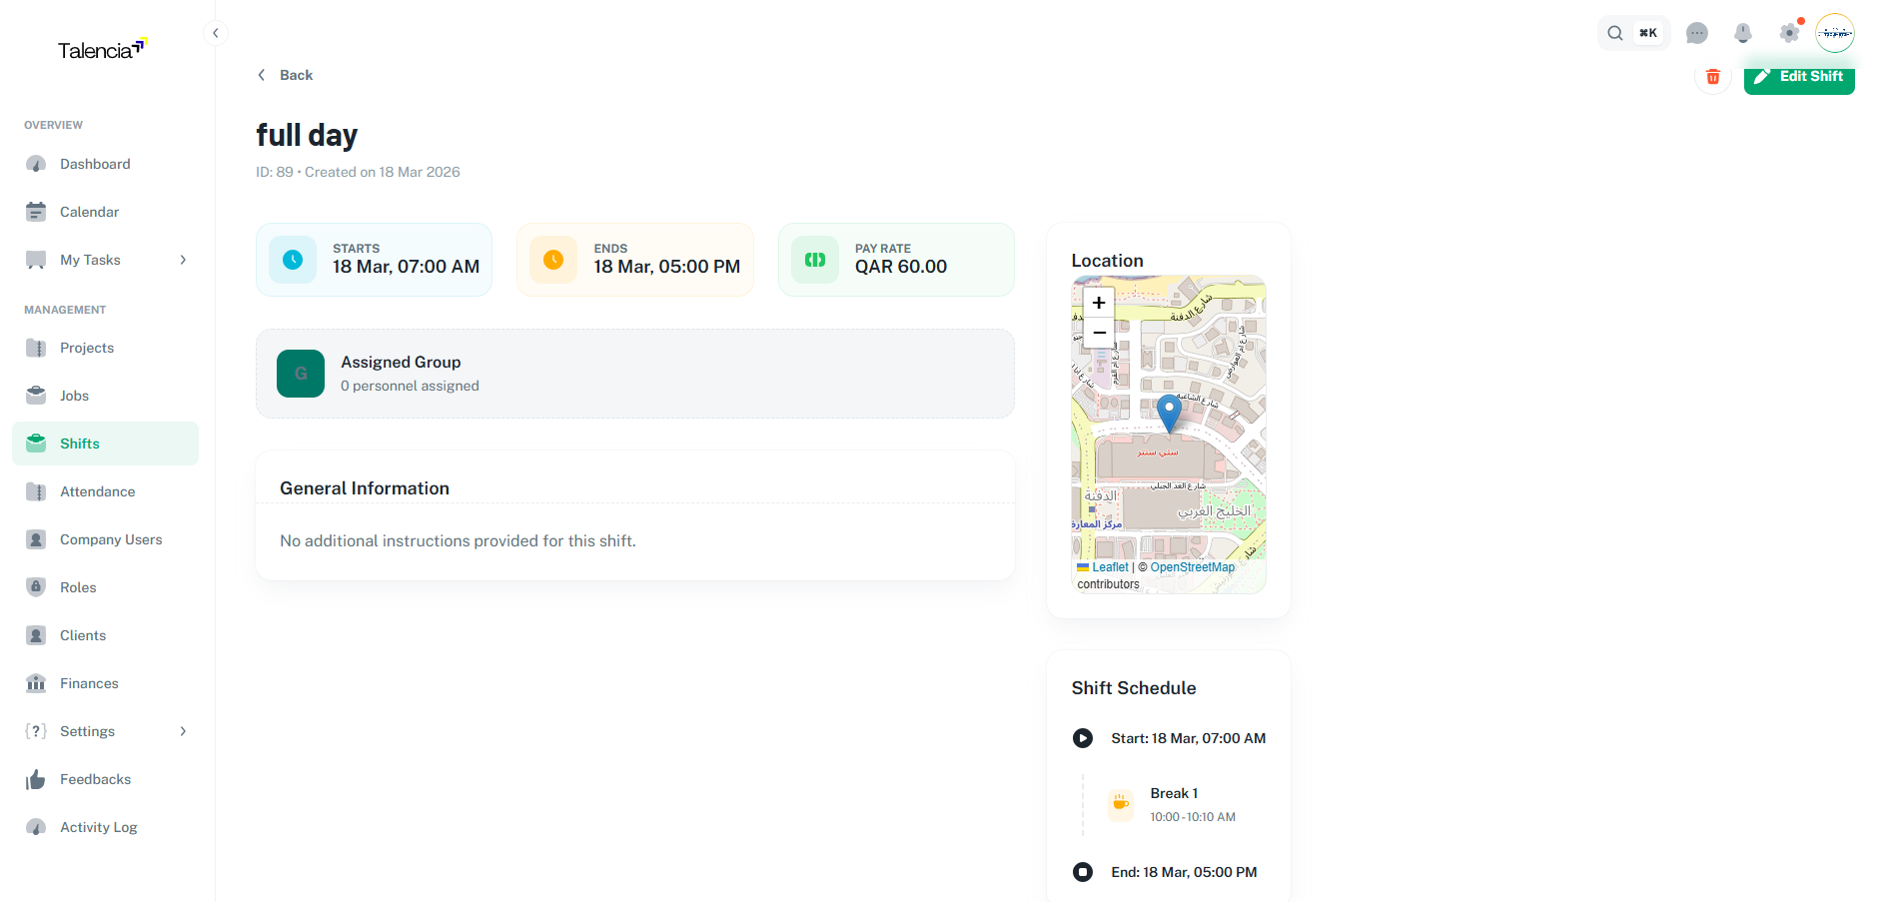
Task: Open the messages chat bubble icon
Action: tap(1696, 33)
